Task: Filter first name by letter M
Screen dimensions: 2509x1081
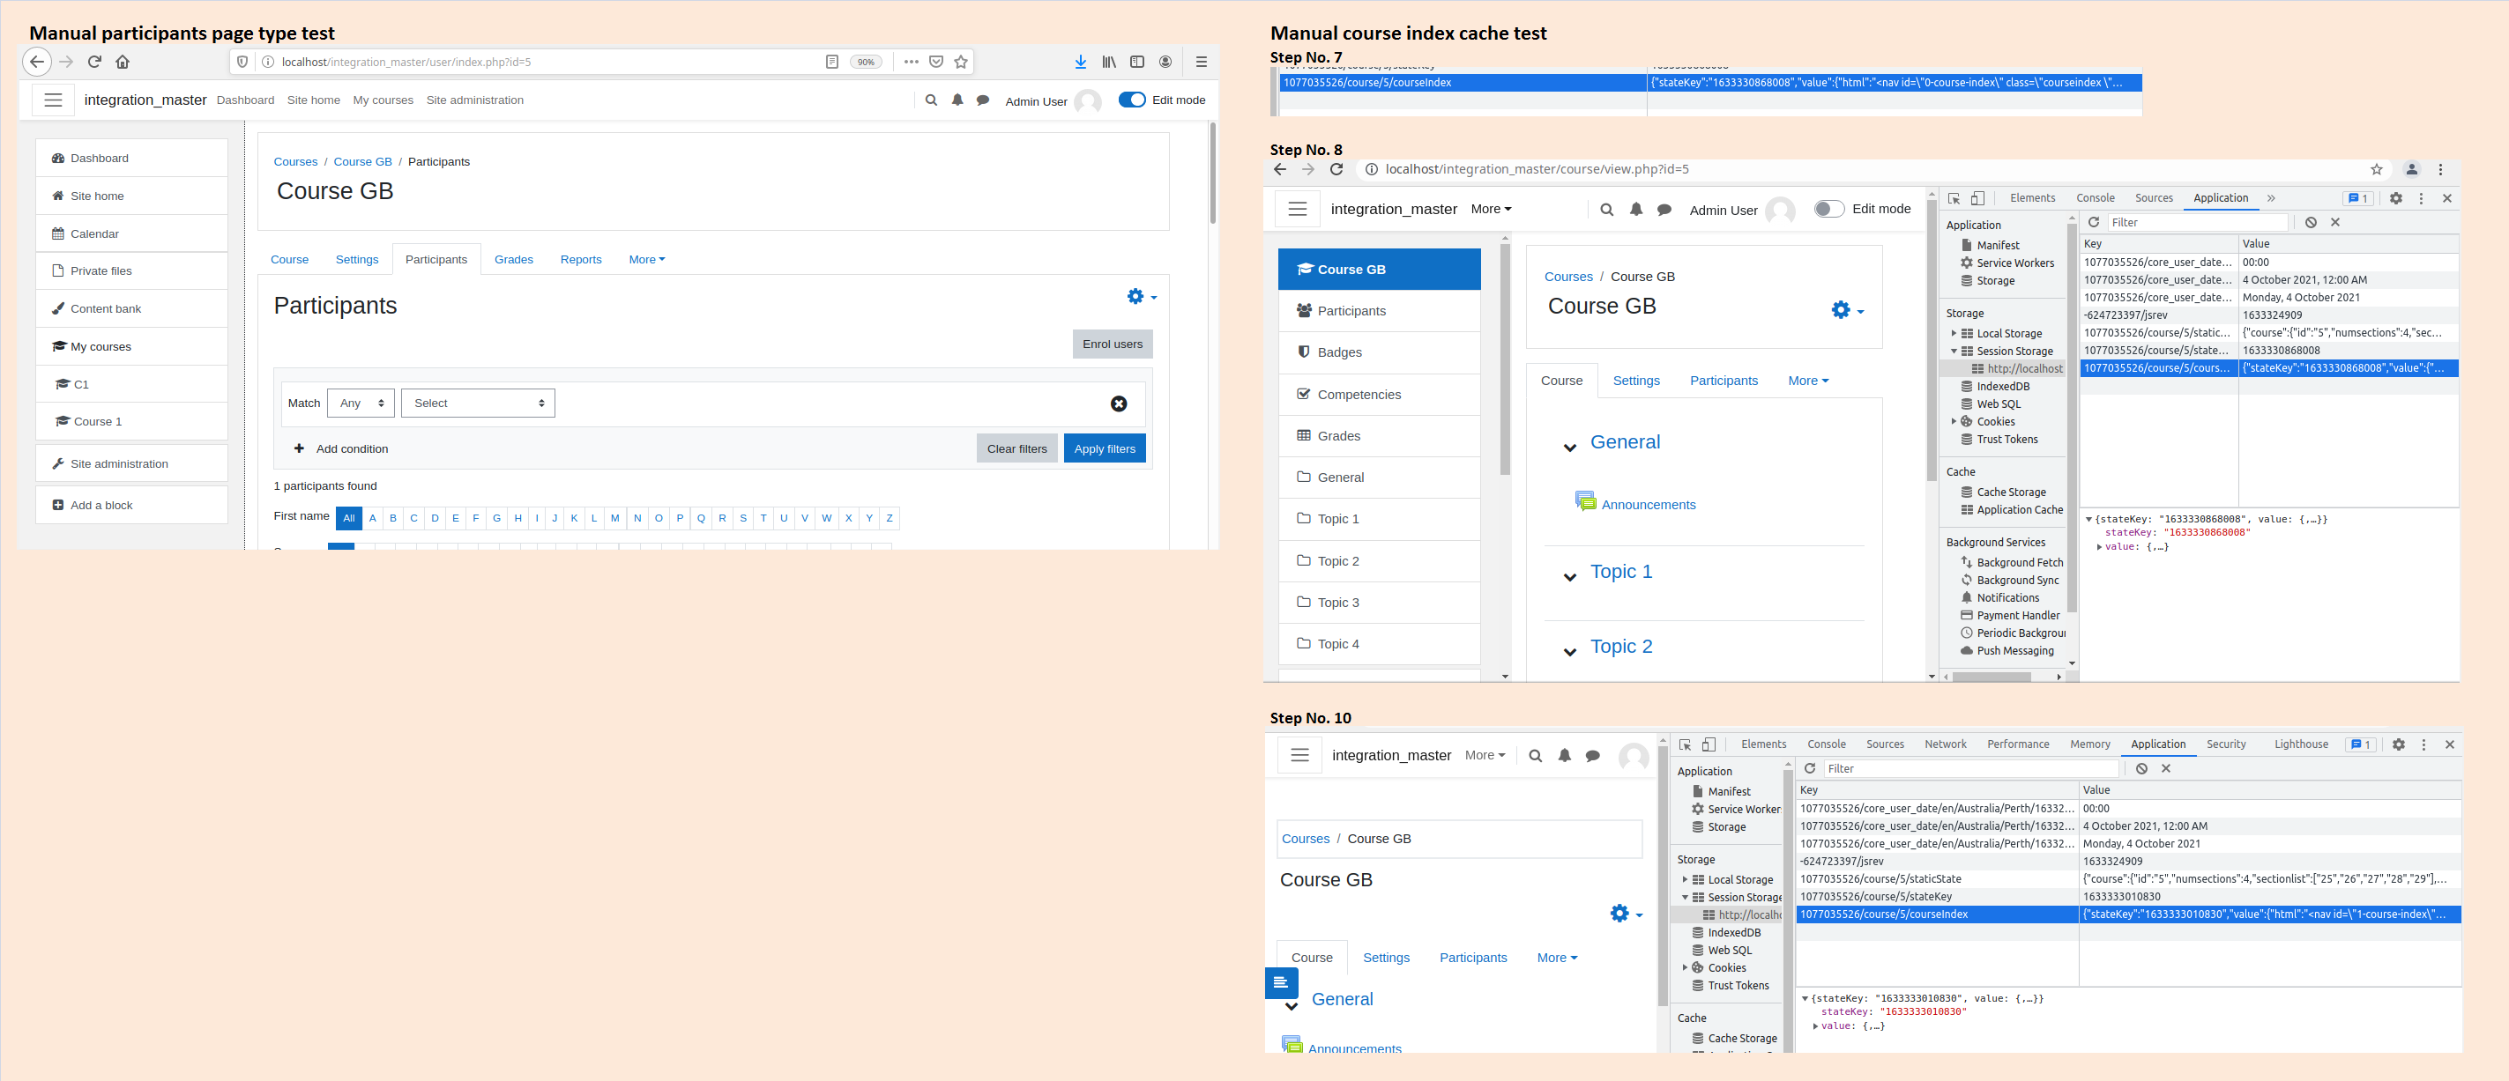Action: 614,519
